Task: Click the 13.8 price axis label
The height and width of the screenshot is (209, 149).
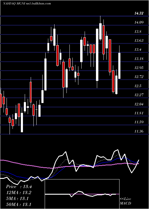Action: (138, 32)
